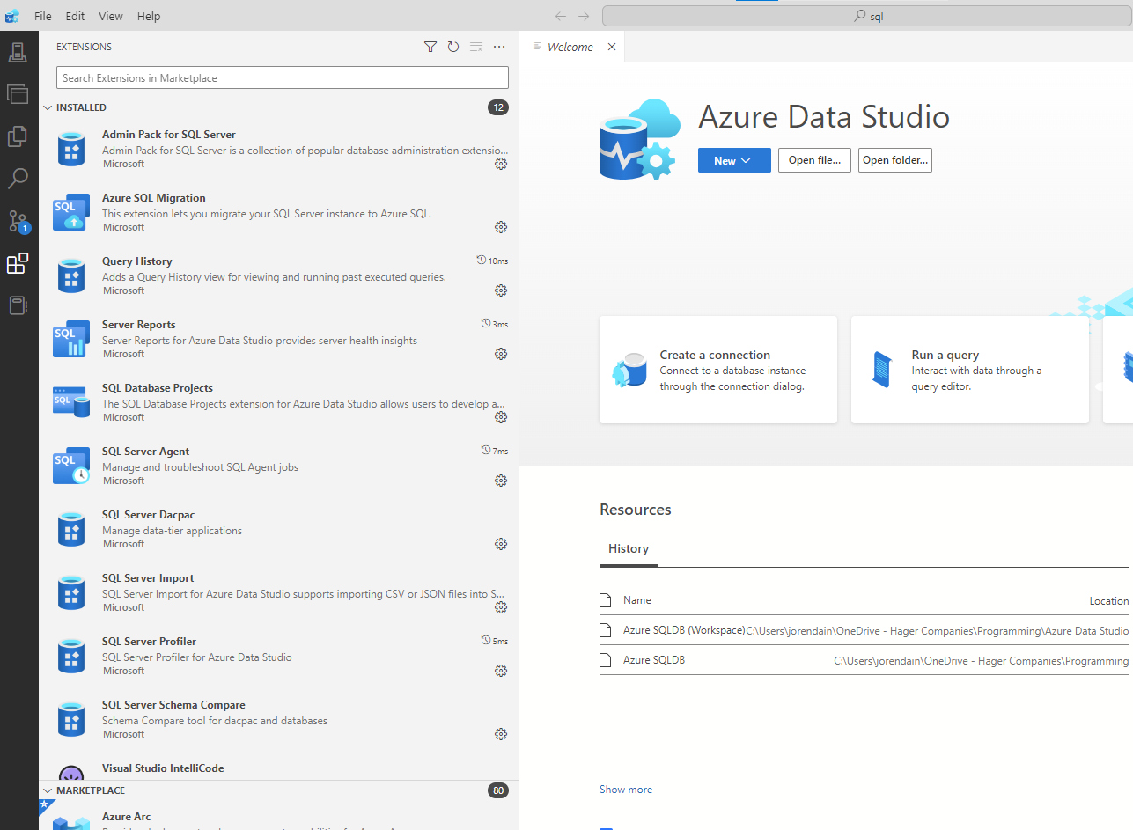Select the Extensions view icon in activity bar
Viewport: 1133px width, 830px height.
coord(18,263)
